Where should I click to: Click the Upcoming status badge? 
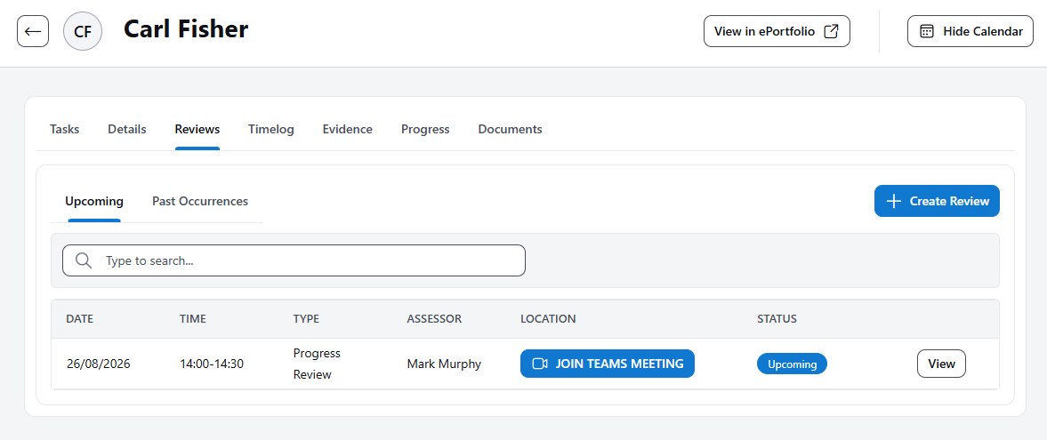[x=792, y=364]
